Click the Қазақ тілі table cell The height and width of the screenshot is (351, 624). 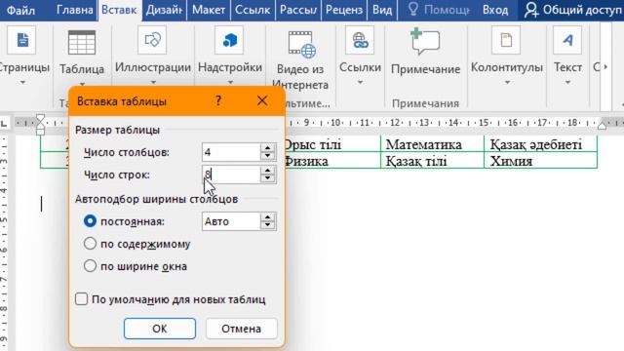click(432, 161)
